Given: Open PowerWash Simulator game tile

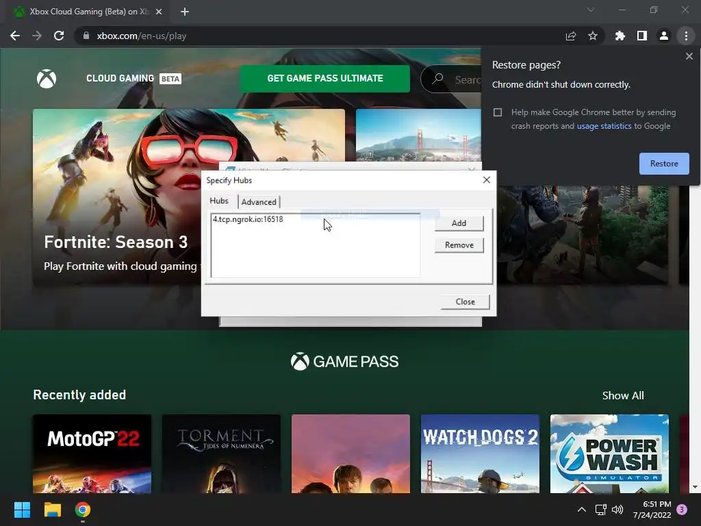Looking at the screenshot, I should coord(609,453).
